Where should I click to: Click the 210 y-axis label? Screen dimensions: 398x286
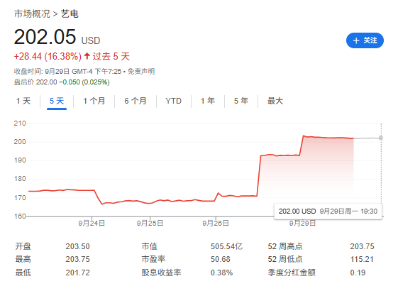point(20,123)
